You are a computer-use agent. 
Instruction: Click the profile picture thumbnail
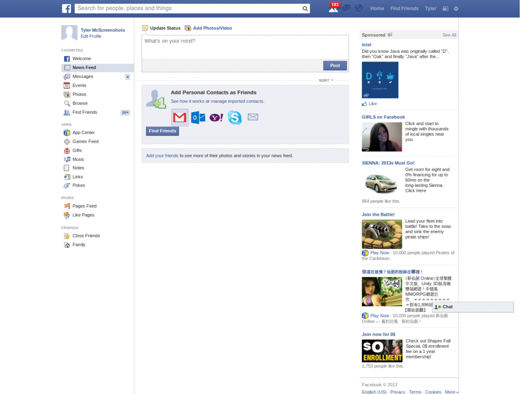tap(69, 33)
